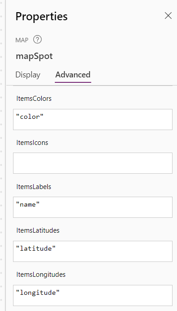Switch to the Display tab

pos(28,75)
